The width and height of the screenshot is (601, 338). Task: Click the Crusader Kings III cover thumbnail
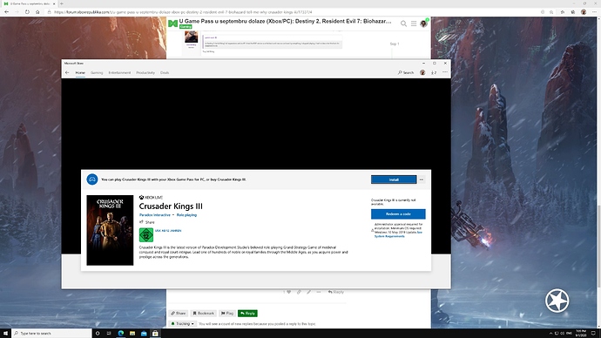pos(110,230)
